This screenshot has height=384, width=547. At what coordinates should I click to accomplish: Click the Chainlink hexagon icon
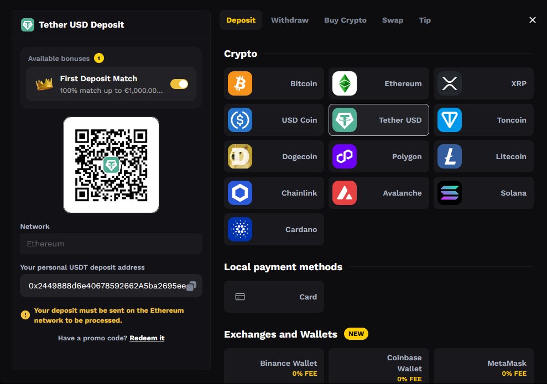tap(240, 193)
